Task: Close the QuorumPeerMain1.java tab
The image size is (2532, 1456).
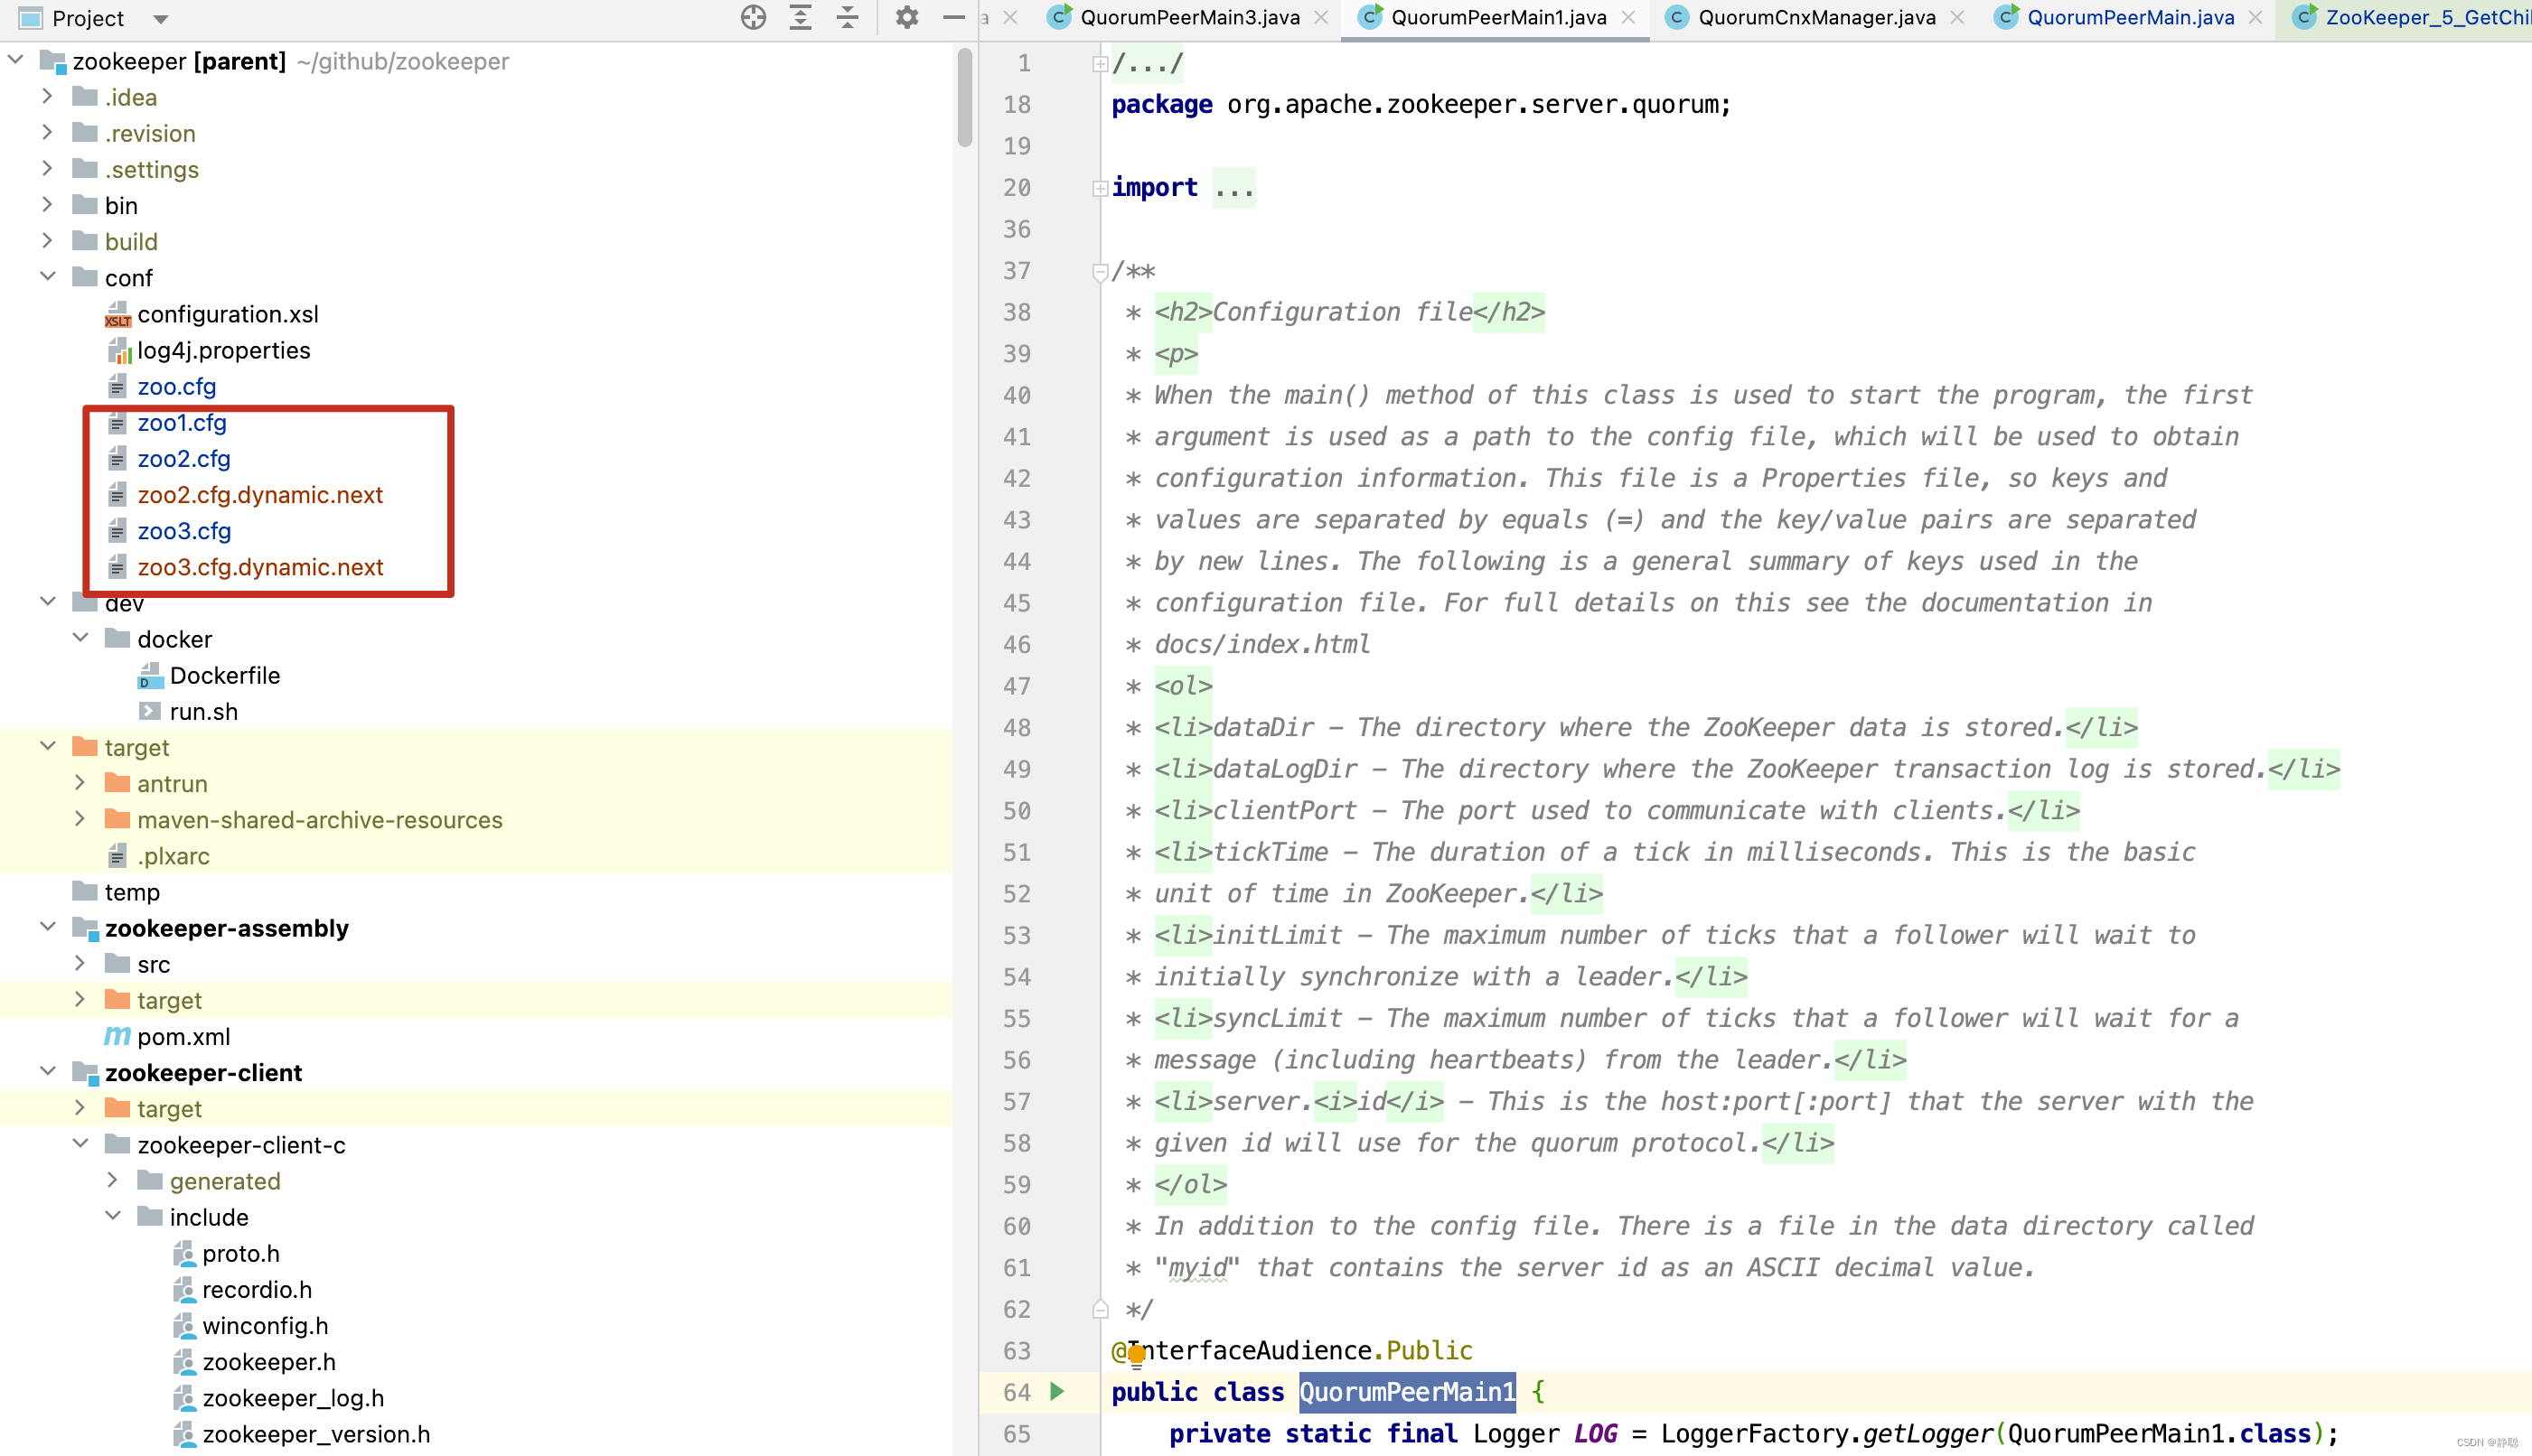Action: (x=1628, y=18)
